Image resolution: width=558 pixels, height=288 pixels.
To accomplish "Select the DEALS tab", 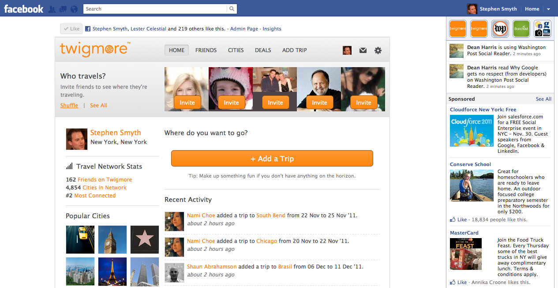I will click(x=263, y=50).
